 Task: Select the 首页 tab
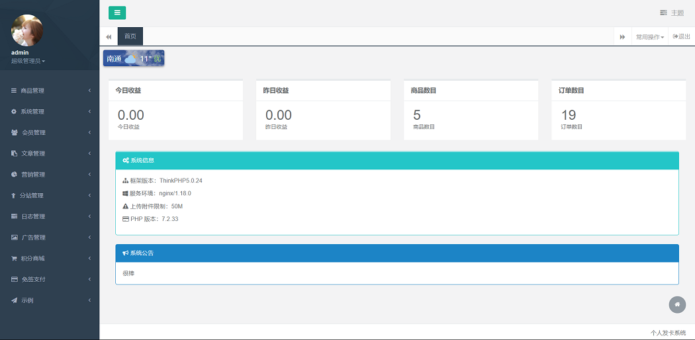pyautogui.click(x=130, y=36)
